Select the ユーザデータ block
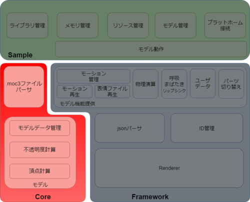Image resolution: width=250 pixels, height=202 pixels. [202, 83]
